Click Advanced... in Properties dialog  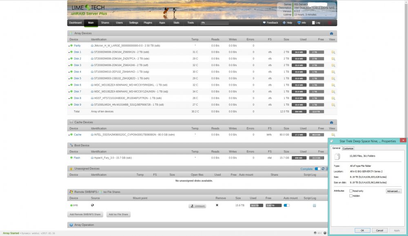[x=393, y=191]
